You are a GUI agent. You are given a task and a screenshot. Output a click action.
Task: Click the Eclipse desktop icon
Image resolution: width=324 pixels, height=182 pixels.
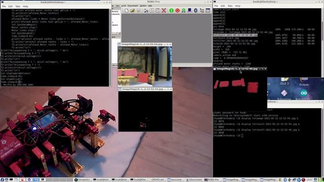pyautogui.click(x=304, y=82)
